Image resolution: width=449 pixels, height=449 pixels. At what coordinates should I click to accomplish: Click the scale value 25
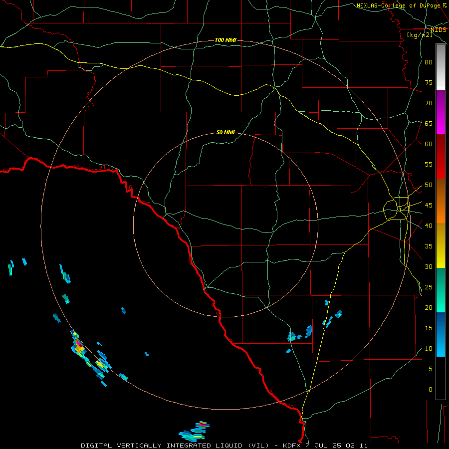(429, 287)
